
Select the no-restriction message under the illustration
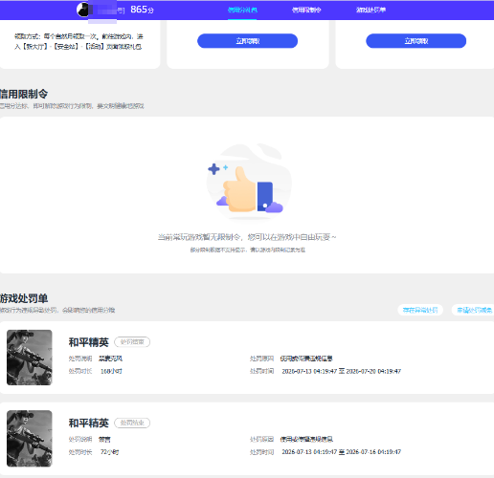point(247,237)
